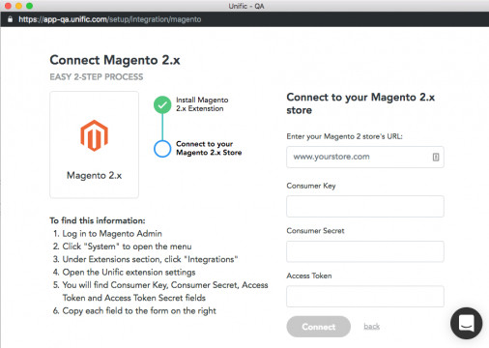Focus the Consumer Secret input field
The image size is (489, 348).
[365, 251]
